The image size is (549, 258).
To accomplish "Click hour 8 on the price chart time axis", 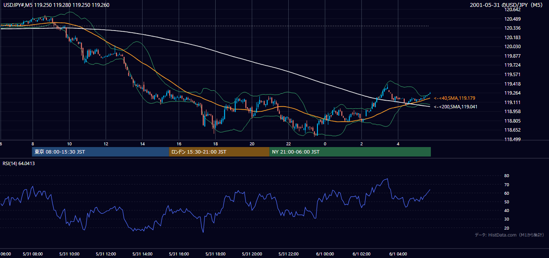I will tap(33, 144).
